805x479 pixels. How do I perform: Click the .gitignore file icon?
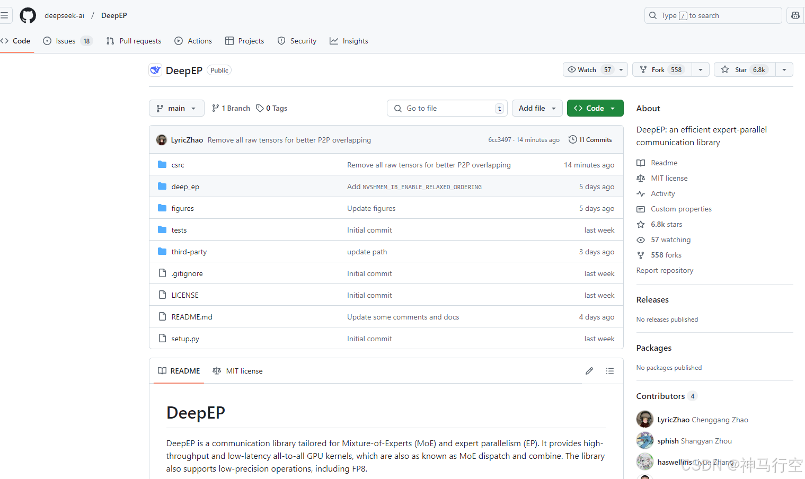pos(162,273)
